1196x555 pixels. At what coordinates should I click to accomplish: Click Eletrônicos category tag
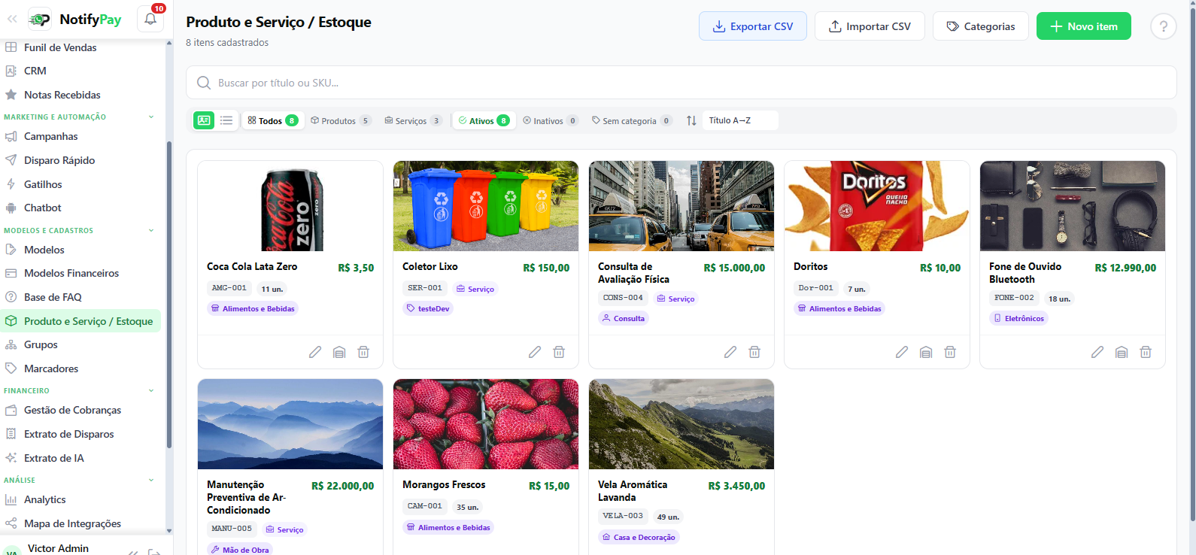(1018, 318)
